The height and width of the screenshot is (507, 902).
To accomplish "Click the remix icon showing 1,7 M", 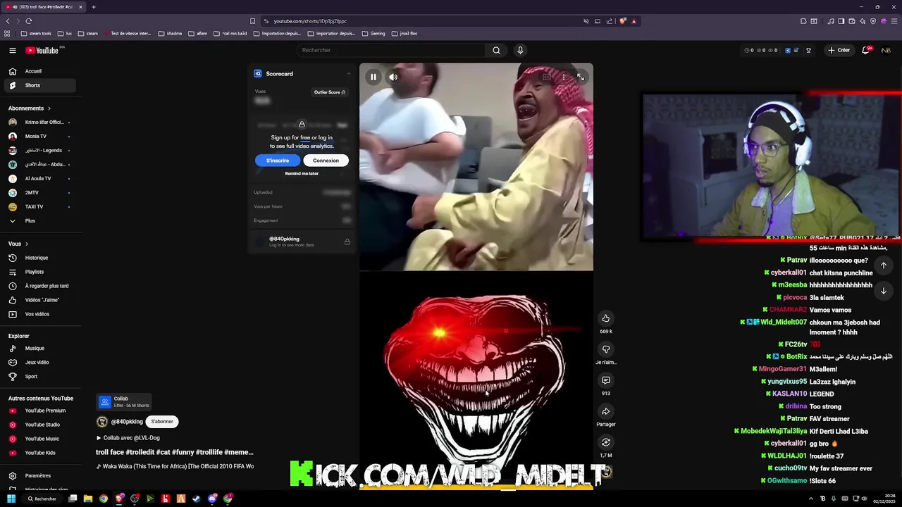I will click(605, 442).
